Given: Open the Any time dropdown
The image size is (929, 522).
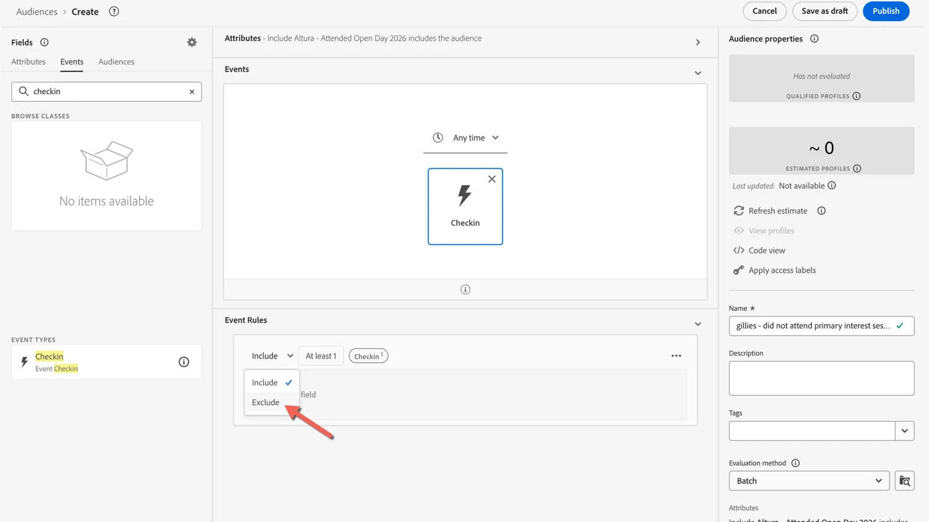Looking at the screenshot, I should [x=465, y=138].
